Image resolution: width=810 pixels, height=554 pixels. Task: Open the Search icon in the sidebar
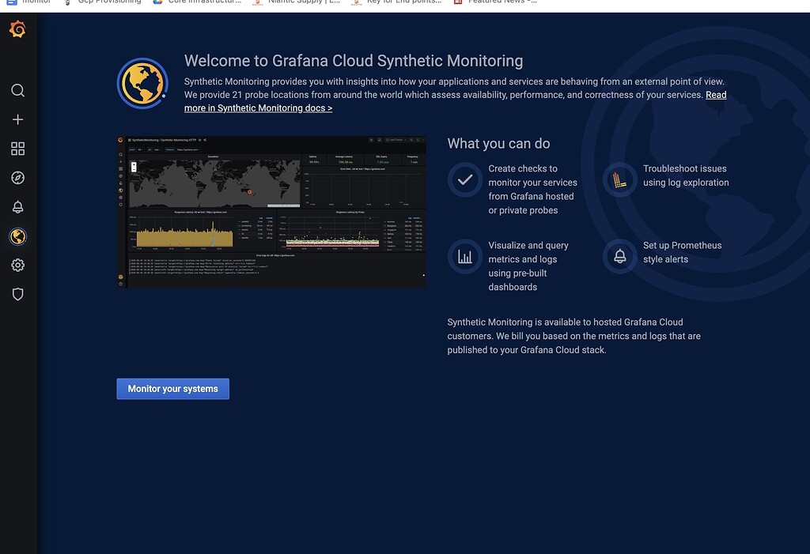point(17,90)
